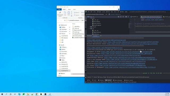Click Expand All icon in Project panel
This screenshot has width=170, height=96.
(121, 17)
